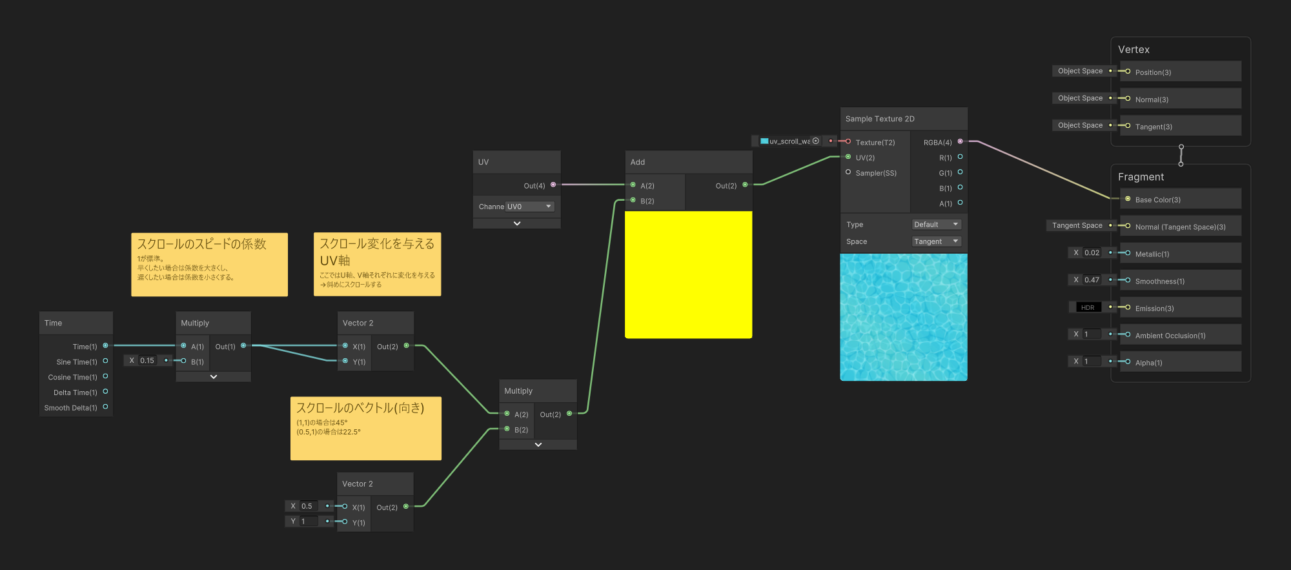Image resolution: width=1291 pixels, height=570 pixels.
Task: Select the Add node title
Action: pos(638,162)
